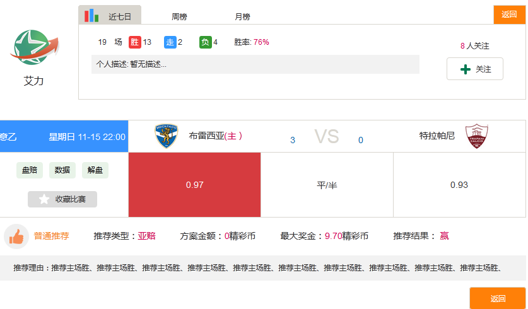Select the red 0.97 home odds cell
The width and height of the screenshot is (528, 309).
point(194,185)
